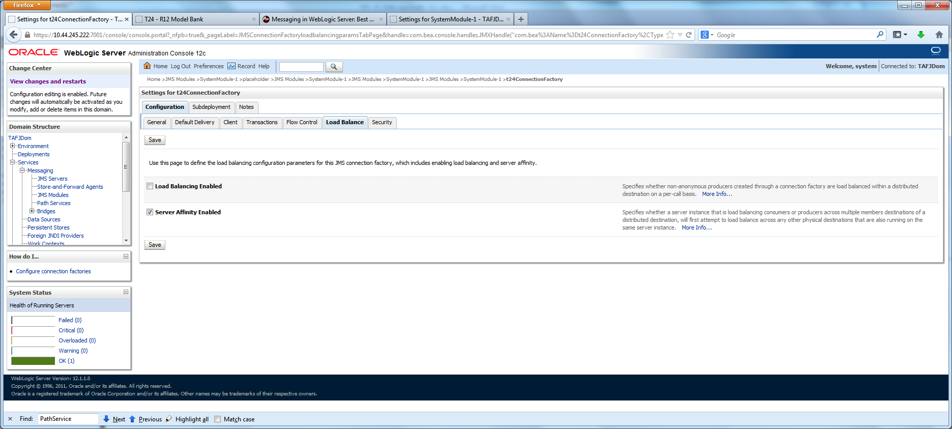Go back with browser back arrow
Viewport: 952px width, 429px height.
13,35
